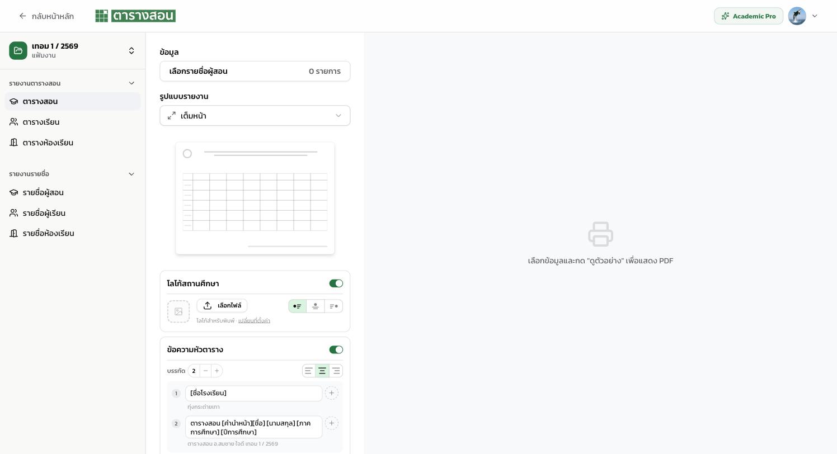Click the people icon beside ตารางเรียน

point(13,122)
